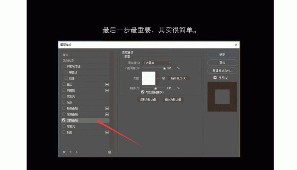
Task: Click the 贴紧原点(A) button
Action: point(179,78)
